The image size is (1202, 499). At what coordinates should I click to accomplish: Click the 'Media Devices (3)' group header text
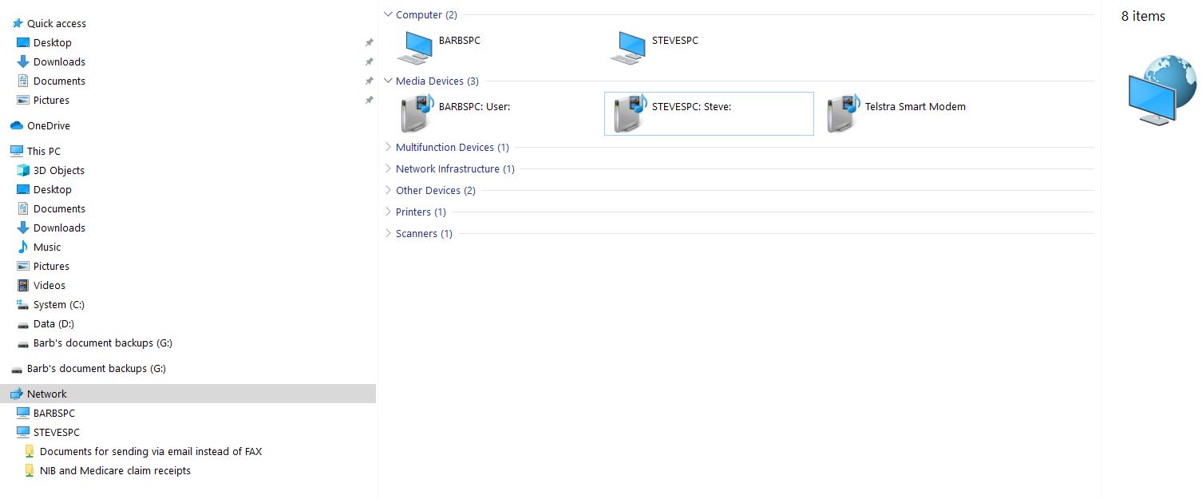437,81
